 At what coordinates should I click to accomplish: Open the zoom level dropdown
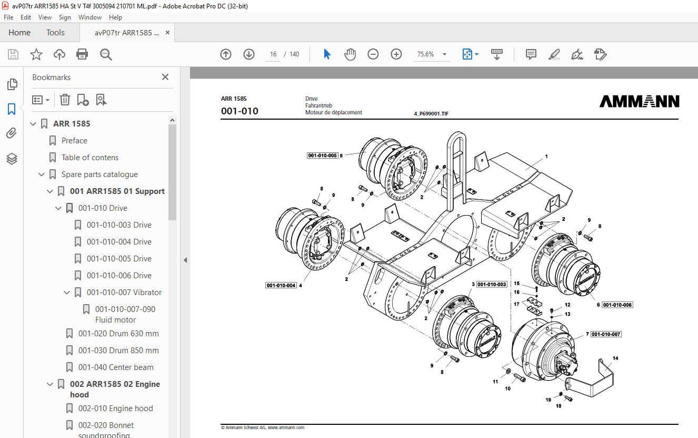[444, 54]
